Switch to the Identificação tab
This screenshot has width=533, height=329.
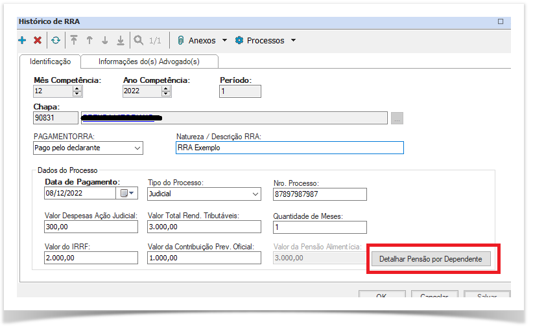51,62
